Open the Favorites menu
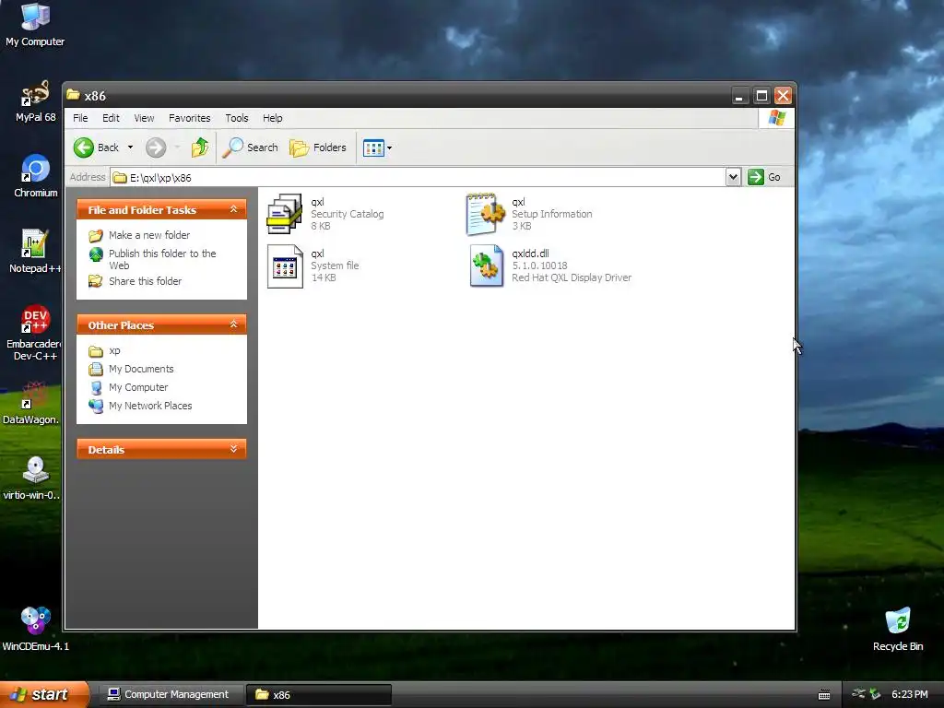Image resolution: width=944 pixels, height=708 pixels. click(x=190, y=118)
